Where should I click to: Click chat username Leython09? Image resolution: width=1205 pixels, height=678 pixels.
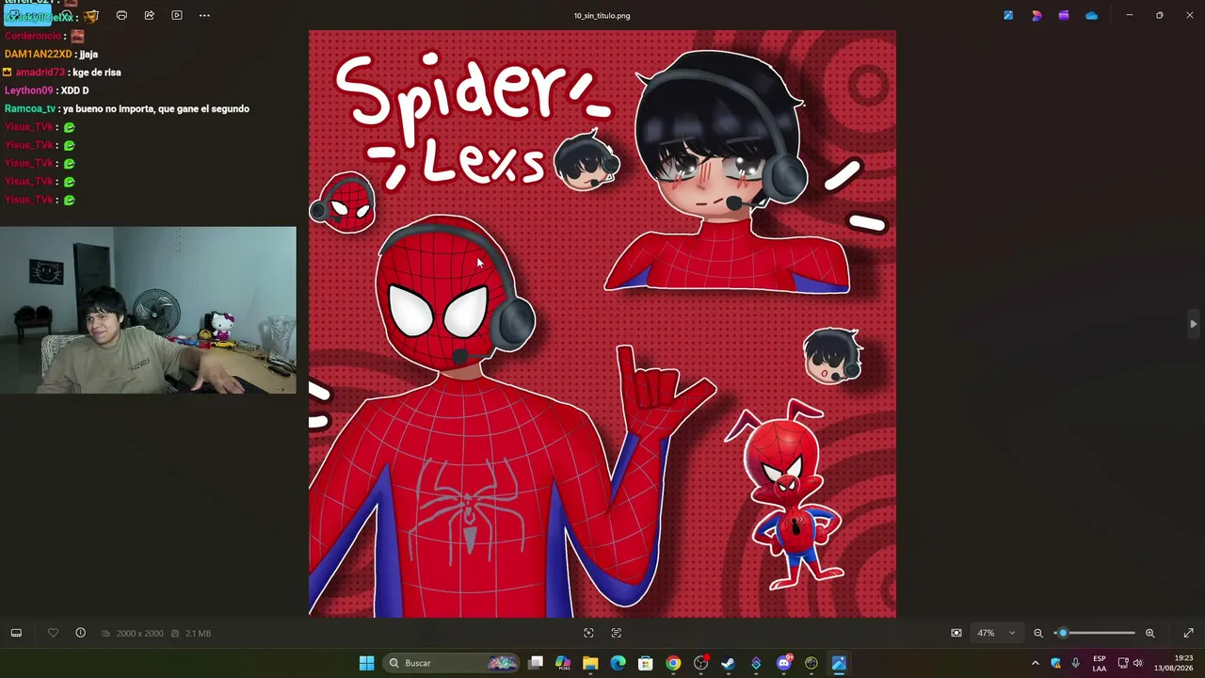[x=28, y=90]
